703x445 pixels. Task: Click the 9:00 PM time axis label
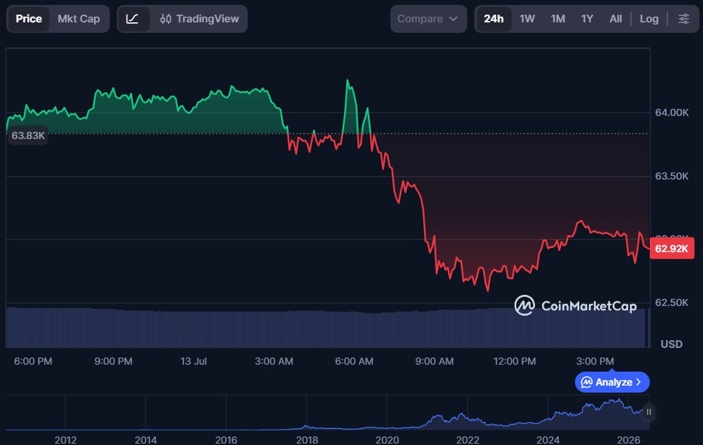(x=113, y=361)
